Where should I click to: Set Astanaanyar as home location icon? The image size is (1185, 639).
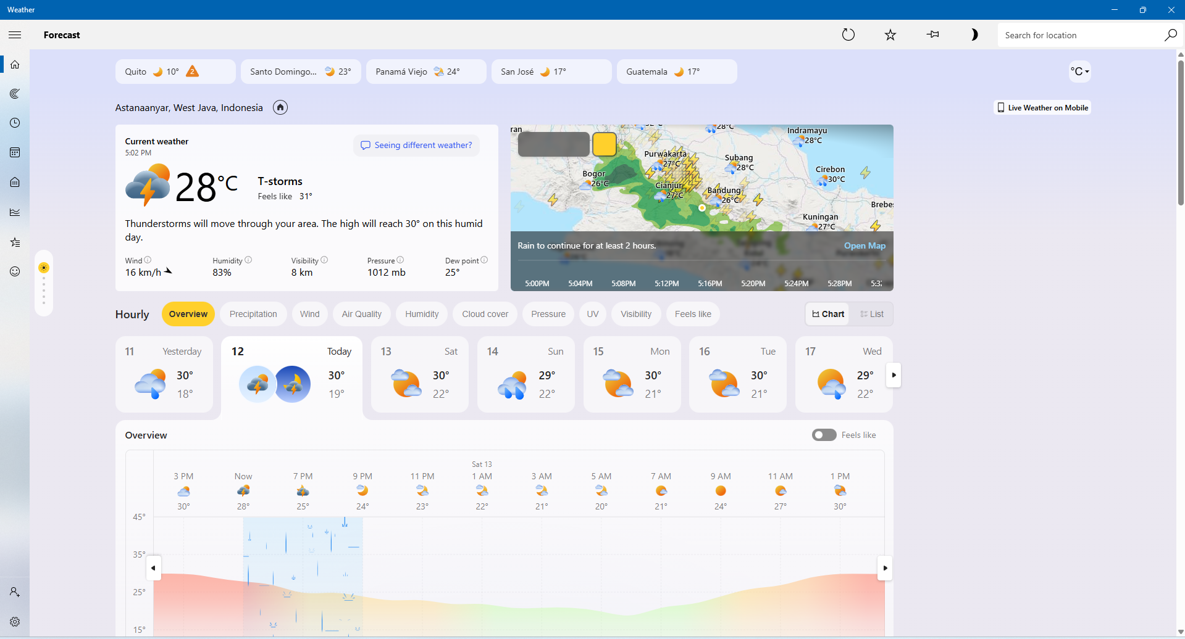(280, 108)
